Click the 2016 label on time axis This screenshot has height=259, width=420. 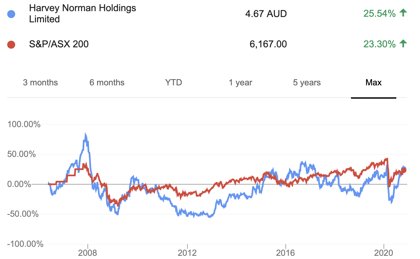coord(285,253)
